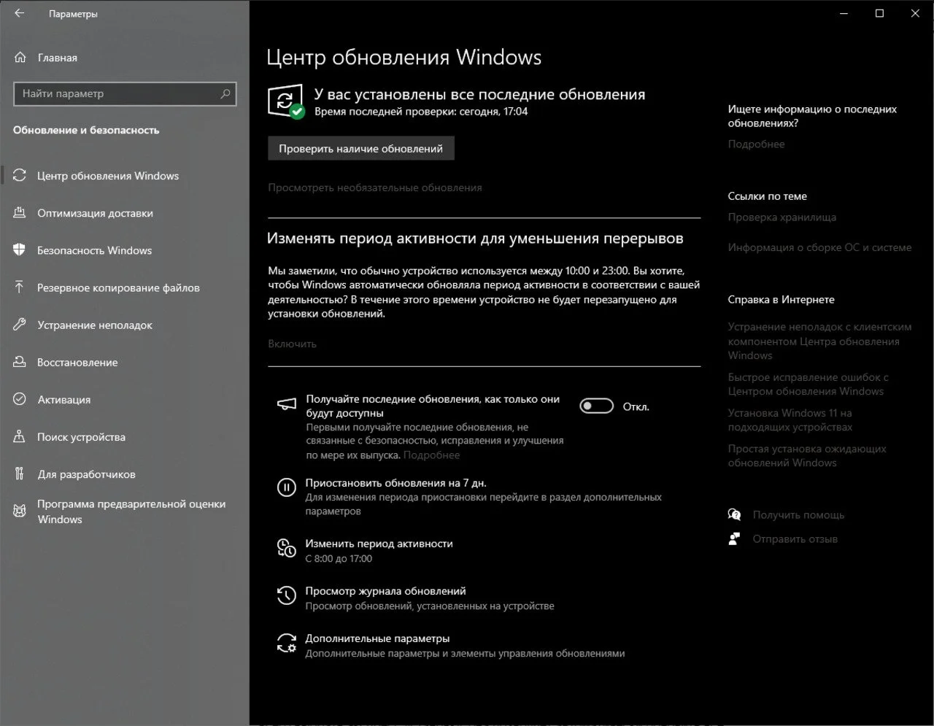
Task: Click the Включить link under период активности
Action: tap(292, 344)
